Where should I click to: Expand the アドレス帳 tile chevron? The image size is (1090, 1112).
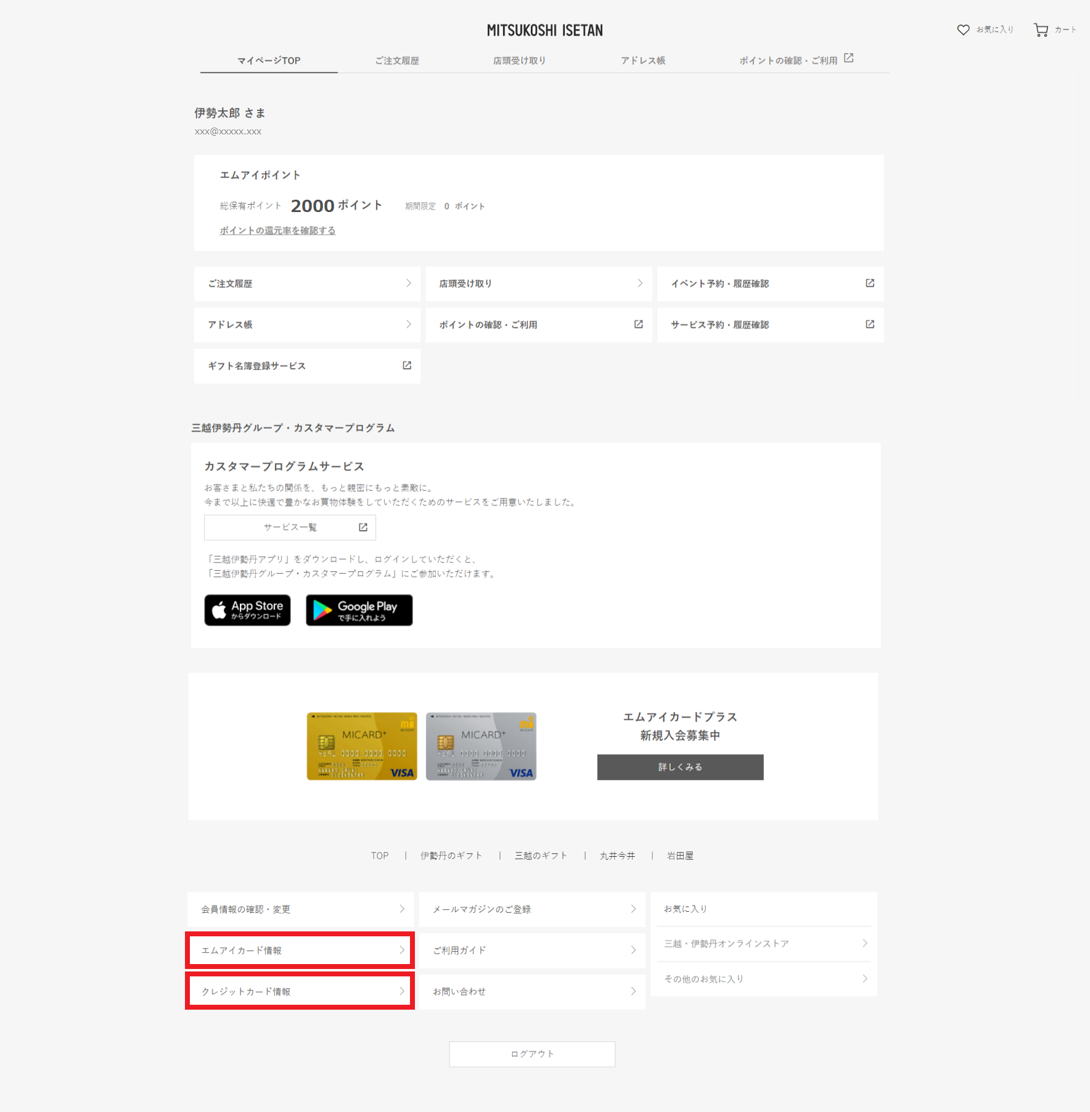pyautogui.click(x=408, y=324)
